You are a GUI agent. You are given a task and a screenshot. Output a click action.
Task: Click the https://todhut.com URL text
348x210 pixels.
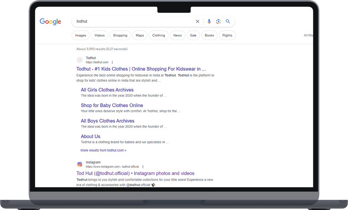97,62
